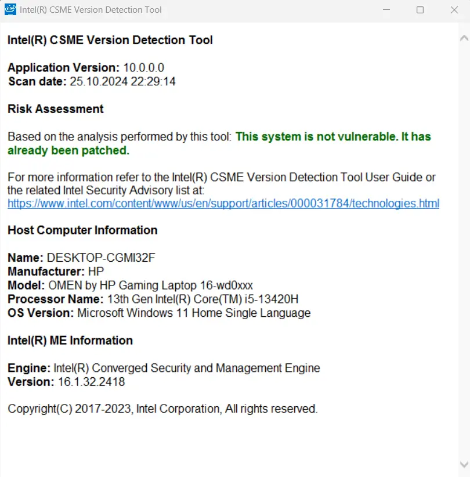
Task: Click the ME version 16.1.32.2418
Action: [92, 382]
